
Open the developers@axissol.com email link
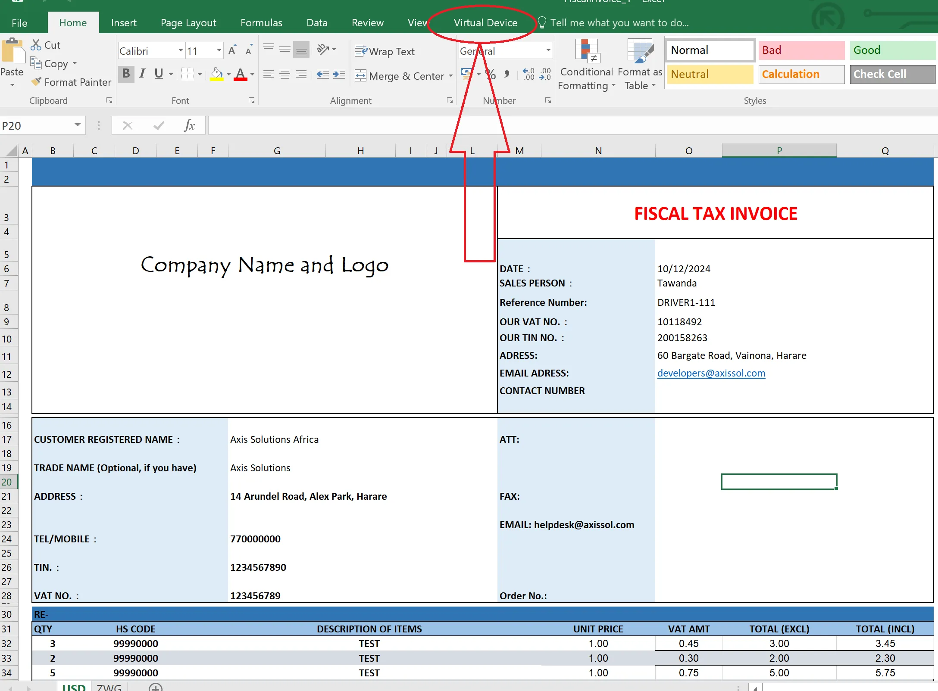[711, 373]
